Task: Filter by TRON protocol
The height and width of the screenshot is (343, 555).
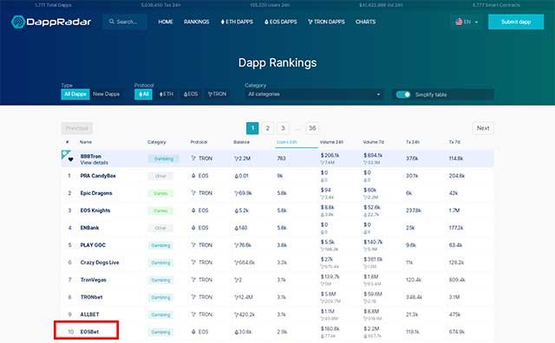Action: click(x=217, y=94)
